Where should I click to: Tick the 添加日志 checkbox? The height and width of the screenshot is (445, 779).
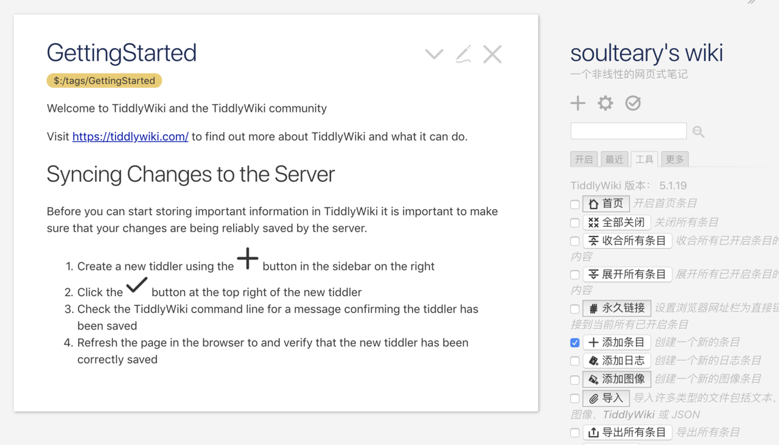[x=575, y=361]
